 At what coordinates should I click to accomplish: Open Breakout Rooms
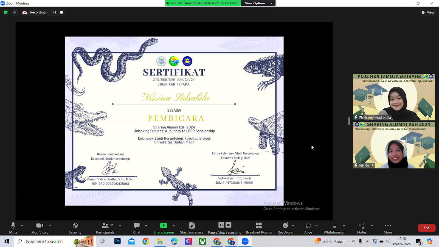[x=259, y=228]
